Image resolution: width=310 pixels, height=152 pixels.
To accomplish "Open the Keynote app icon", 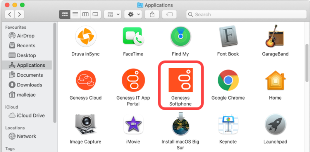I will pyautogui.click(x=228, y=124).
